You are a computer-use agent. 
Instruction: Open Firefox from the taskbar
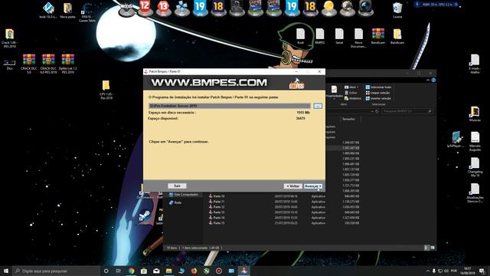(x=194, y=271)
